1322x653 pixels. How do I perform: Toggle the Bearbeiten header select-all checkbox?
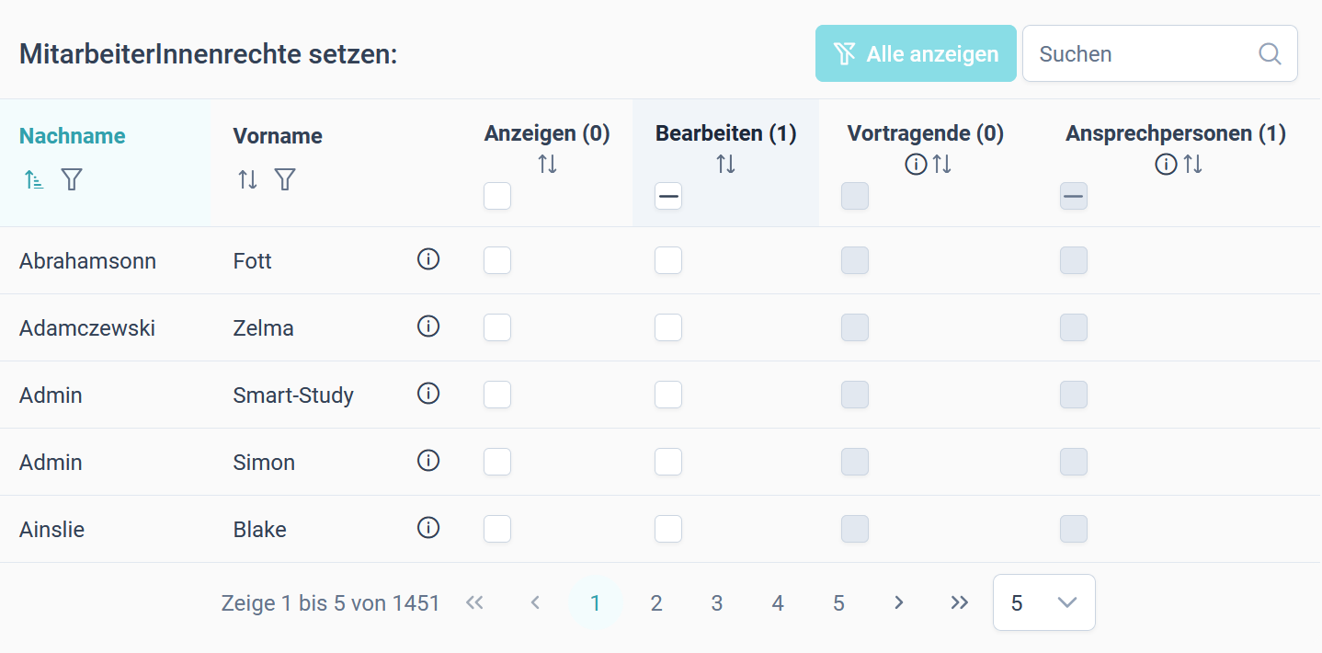pyautogui.click(x=668, y=196)
